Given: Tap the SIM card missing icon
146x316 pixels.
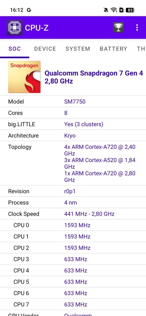Looking at the screenshot, I should [121, 10].
